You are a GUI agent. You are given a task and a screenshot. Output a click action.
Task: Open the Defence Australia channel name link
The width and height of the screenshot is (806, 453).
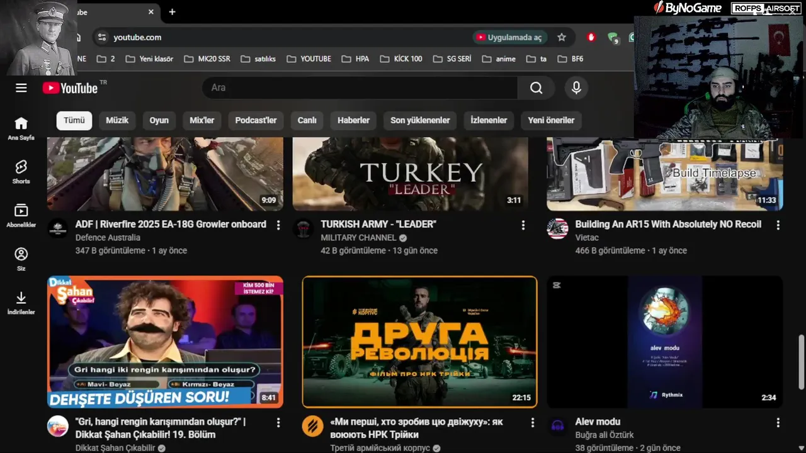coord(108,238)
